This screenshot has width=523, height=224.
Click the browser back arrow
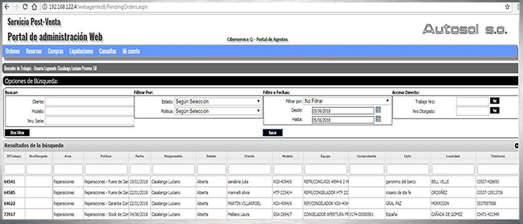point(7,7)
